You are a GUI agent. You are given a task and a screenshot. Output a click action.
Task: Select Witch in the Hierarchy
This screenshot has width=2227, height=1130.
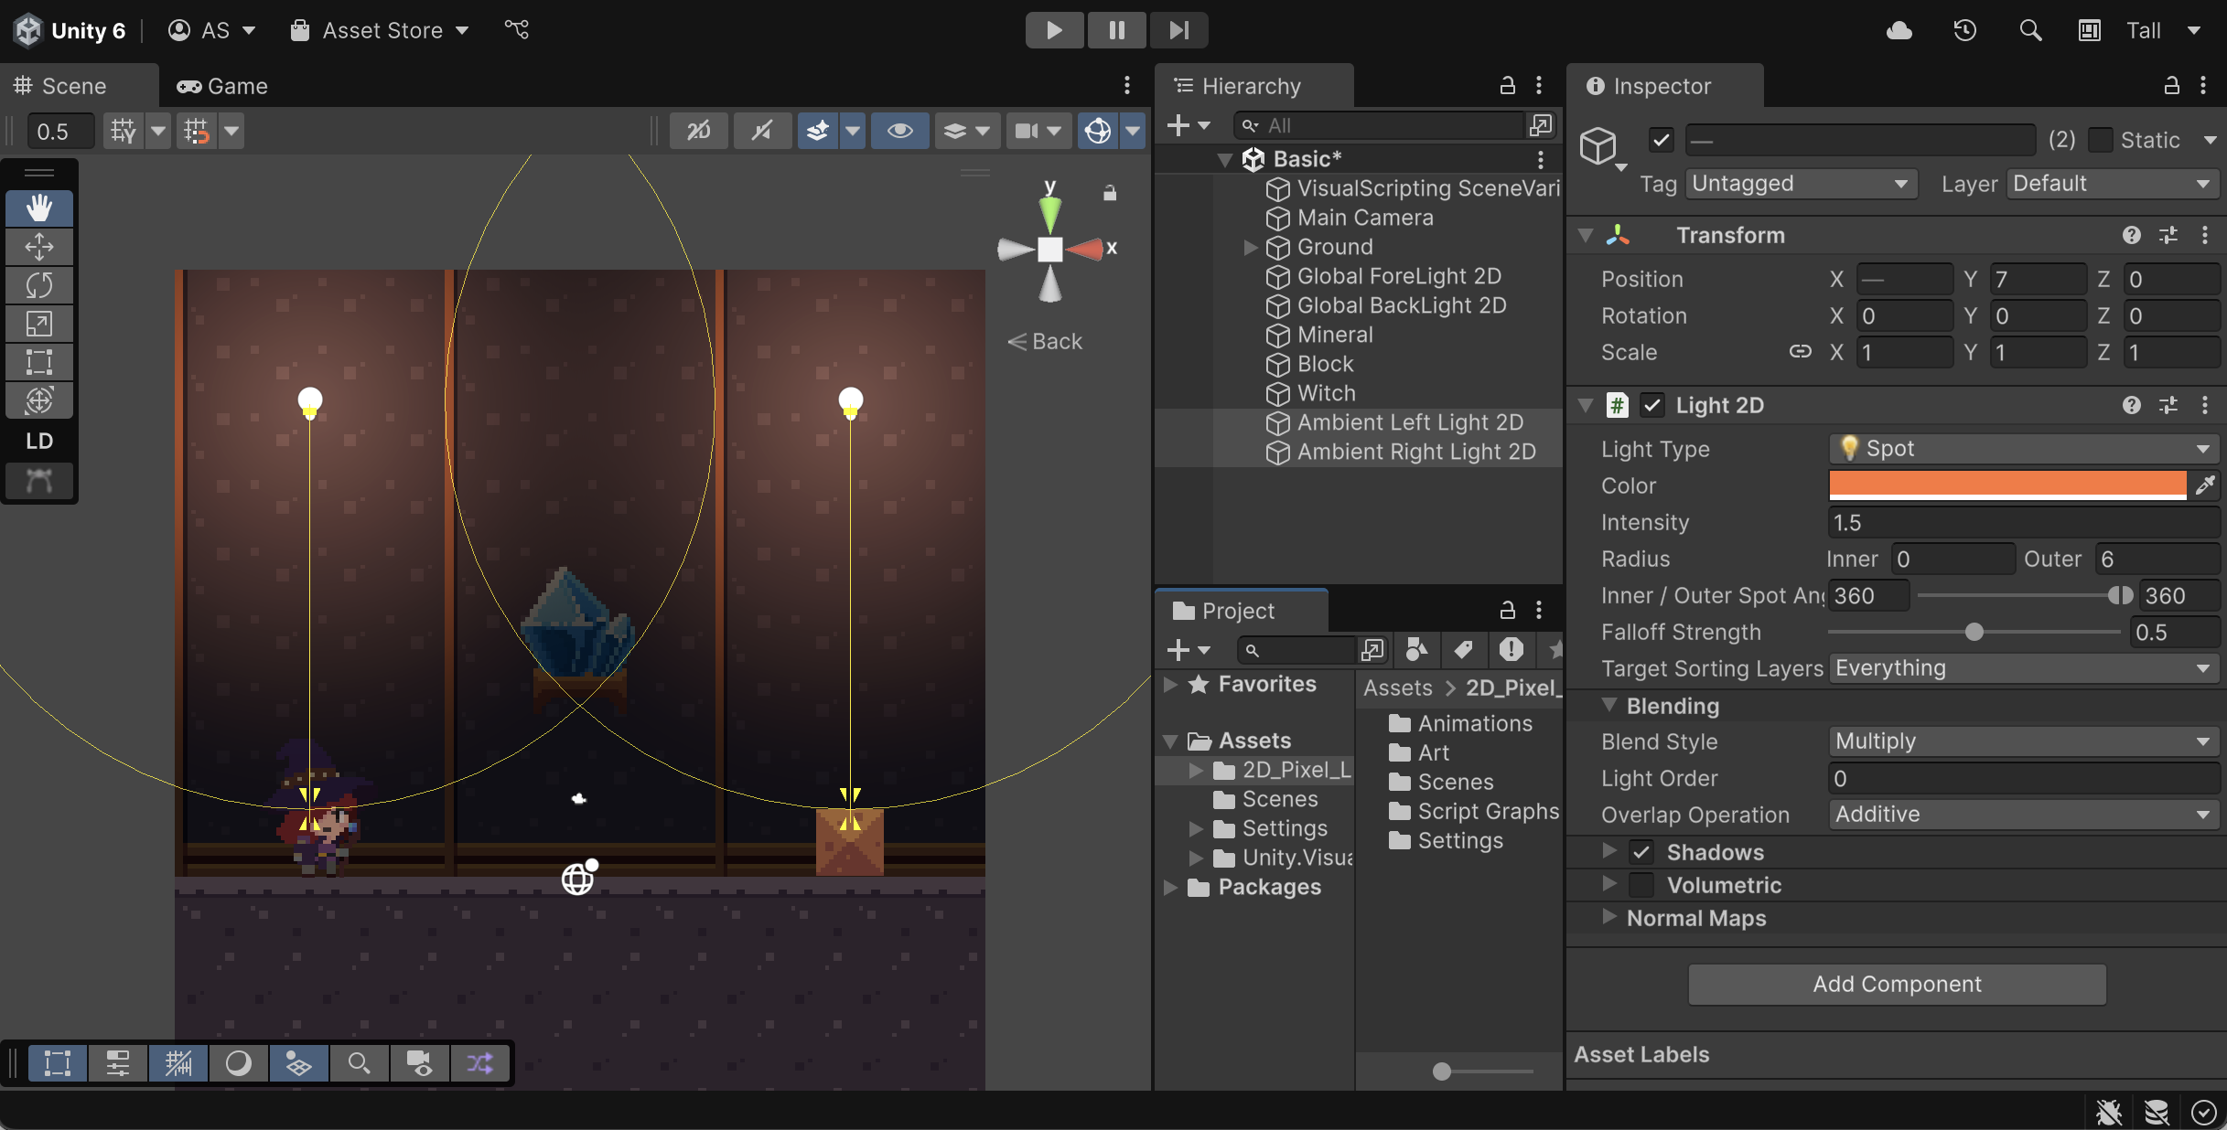point(1326,393)
